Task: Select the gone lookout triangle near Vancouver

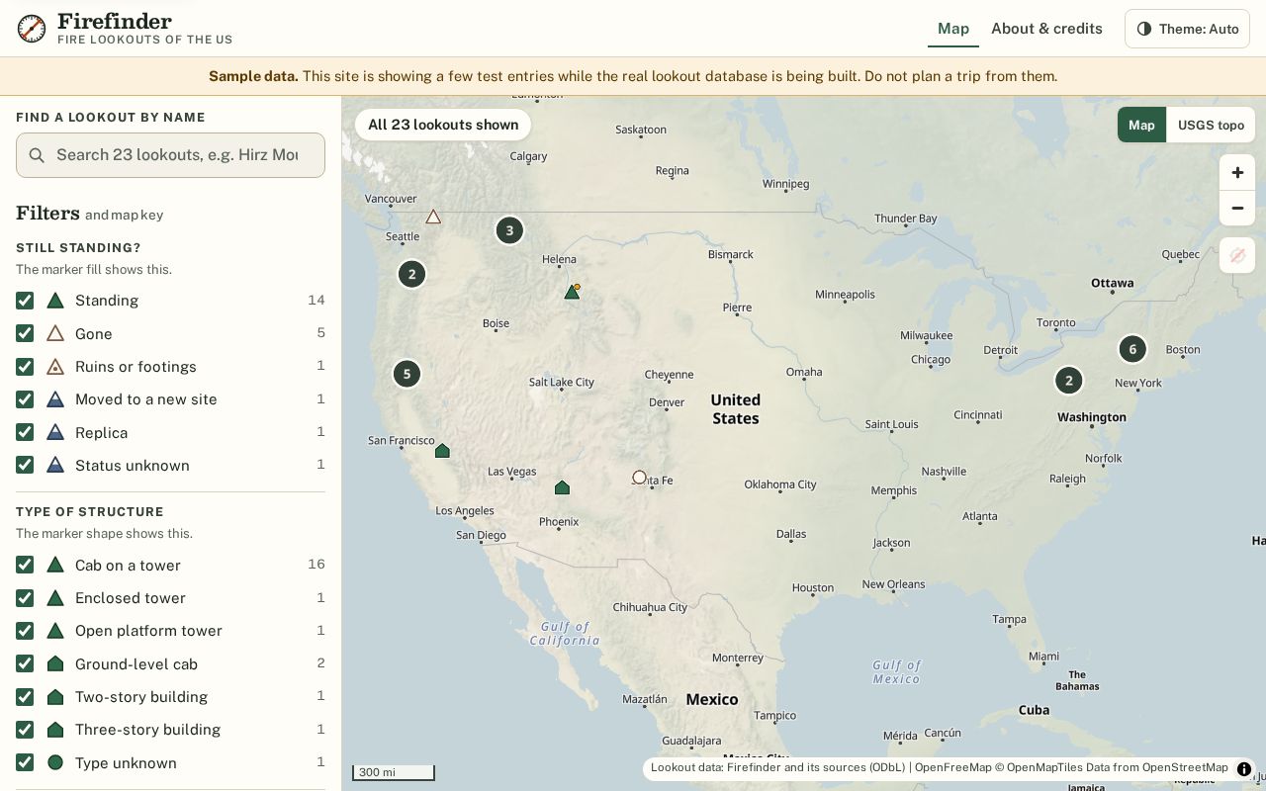Action: pyautogui.click(x=433, y=217)
